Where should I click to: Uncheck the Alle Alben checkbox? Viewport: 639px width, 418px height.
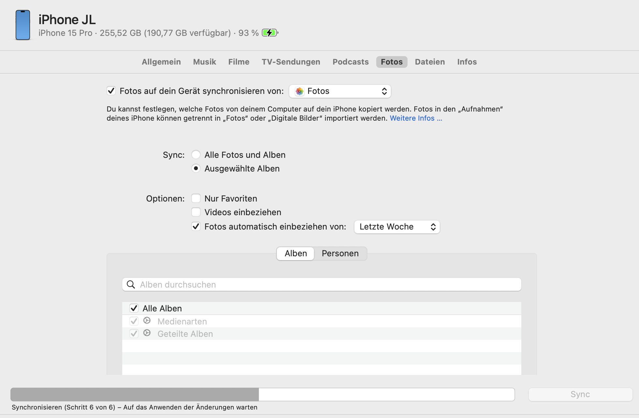(x=134, y=308)
